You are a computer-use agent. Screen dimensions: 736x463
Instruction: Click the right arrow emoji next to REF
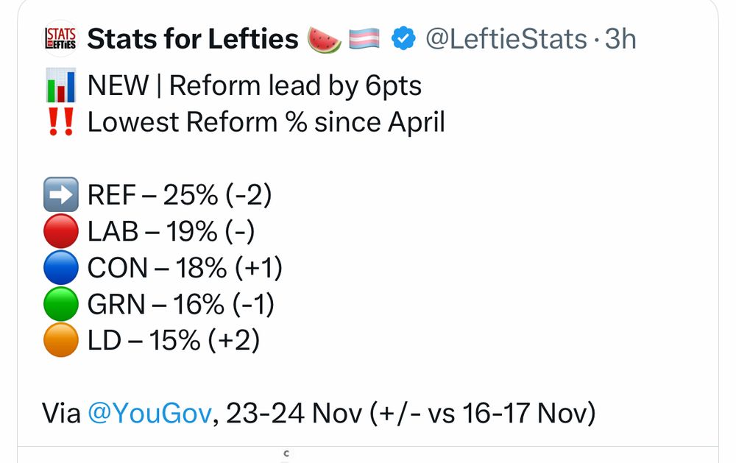pos(61,194)
